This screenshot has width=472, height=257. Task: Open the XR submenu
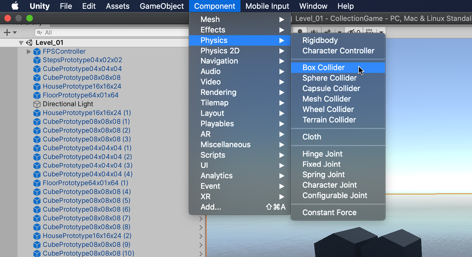point(240,197)
